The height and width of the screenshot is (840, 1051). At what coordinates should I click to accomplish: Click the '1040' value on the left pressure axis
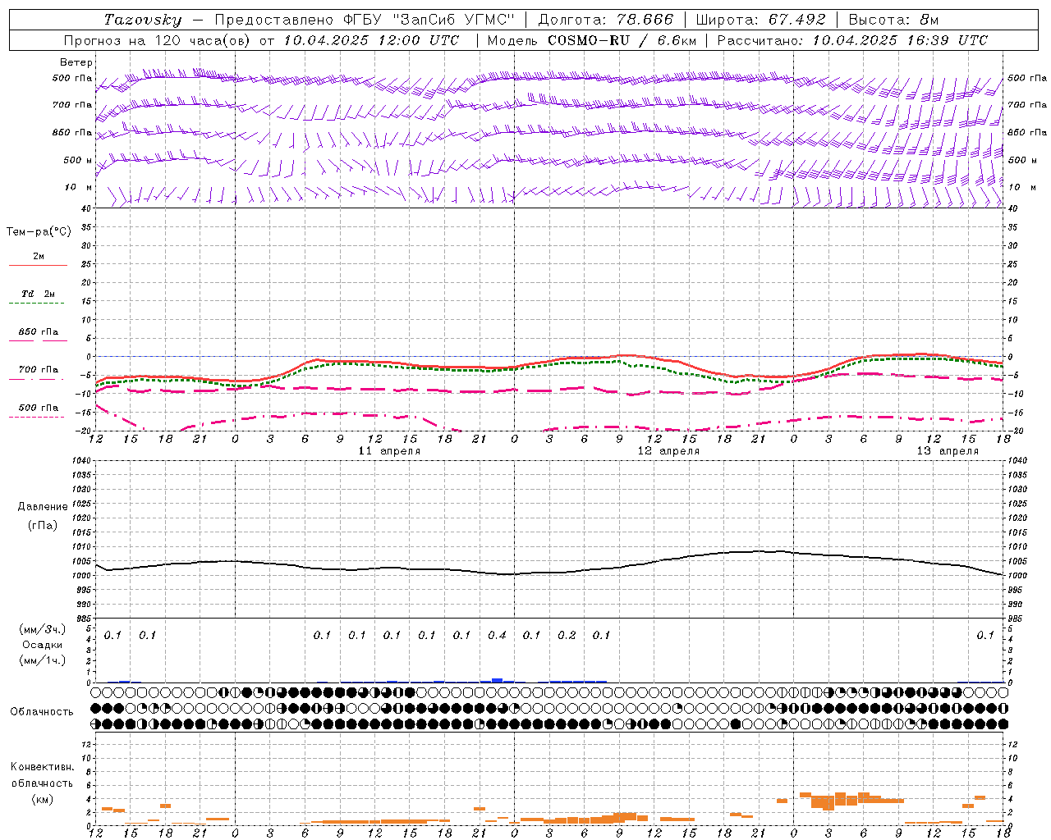[80, 461]
